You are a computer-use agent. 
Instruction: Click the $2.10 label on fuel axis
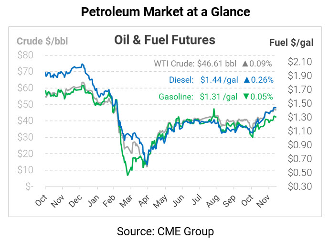[300, 62]
